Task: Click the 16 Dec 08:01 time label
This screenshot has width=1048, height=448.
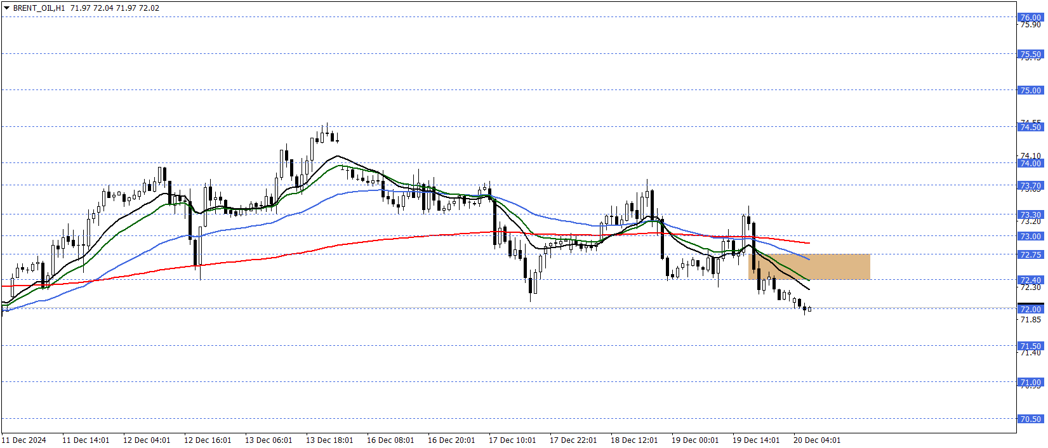Action: coord(390,440)
